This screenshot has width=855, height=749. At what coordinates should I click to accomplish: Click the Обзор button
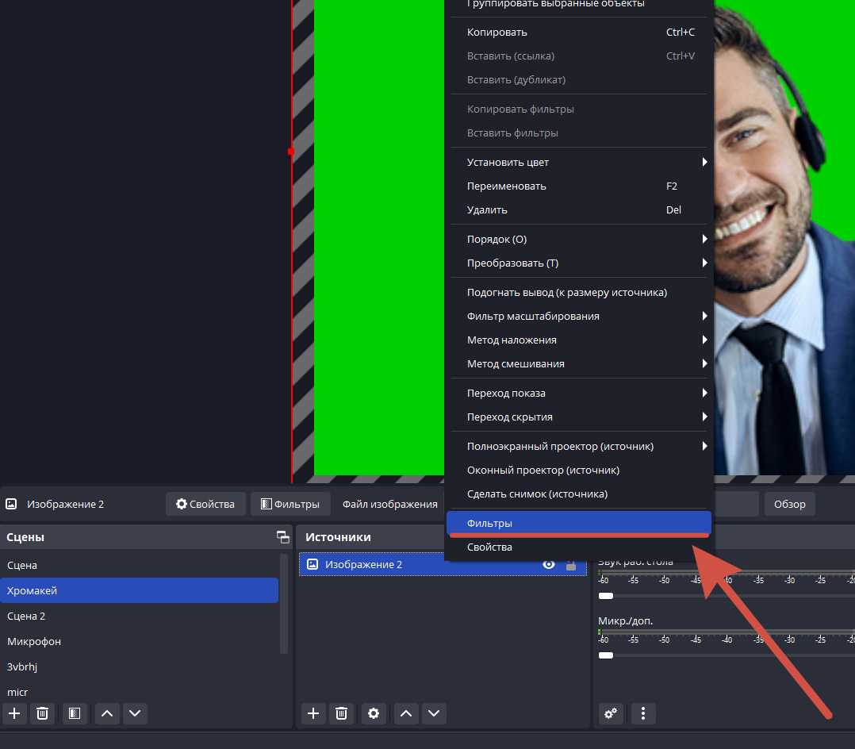[789, 504]
